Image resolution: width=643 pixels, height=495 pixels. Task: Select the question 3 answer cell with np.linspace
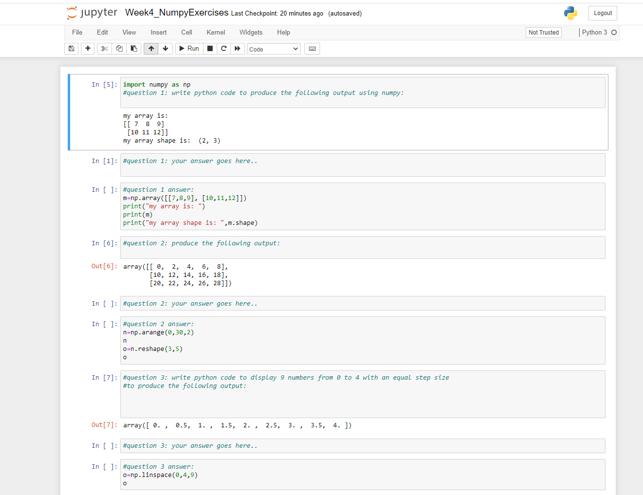pos(363,475)
